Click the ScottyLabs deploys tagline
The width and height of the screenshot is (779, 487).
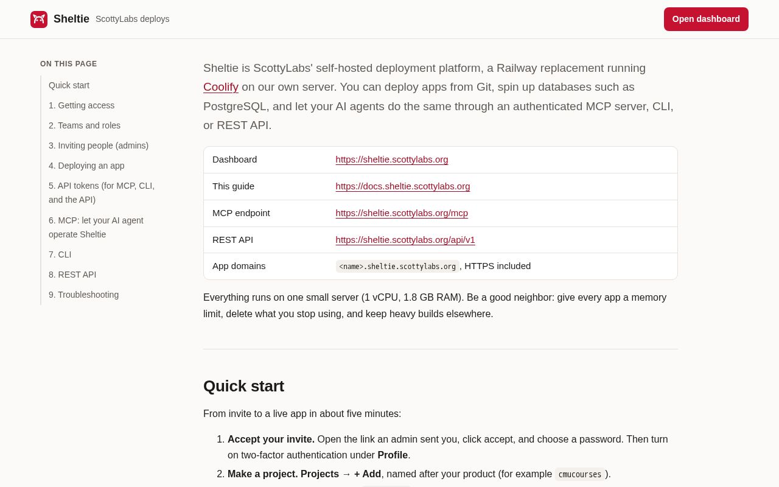pyautogui.click(x=133, y=19)
